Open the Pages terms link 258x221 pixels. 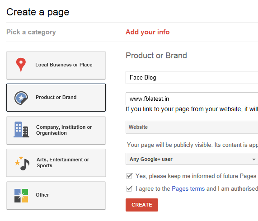(188, 188)
